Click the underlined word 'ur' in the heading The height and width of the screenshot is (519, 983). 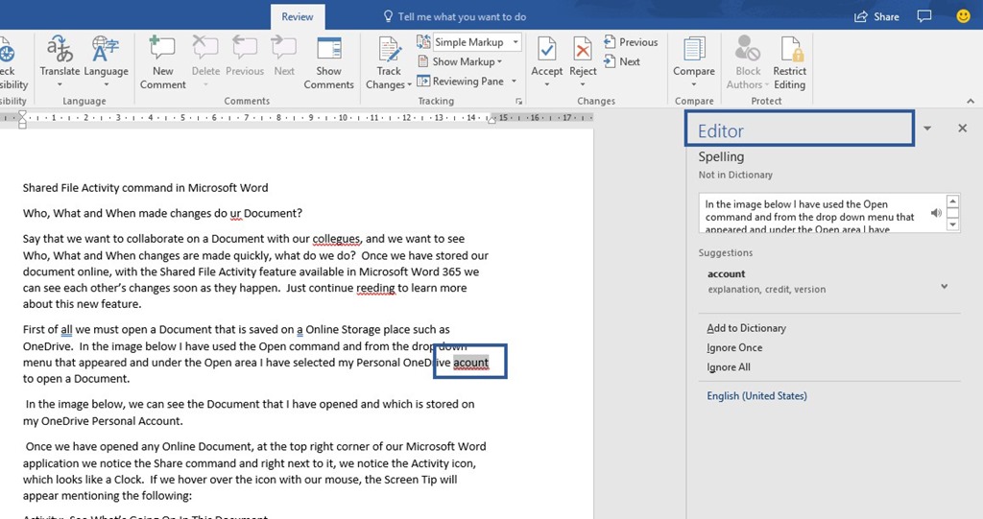click(x=235, y=213)
